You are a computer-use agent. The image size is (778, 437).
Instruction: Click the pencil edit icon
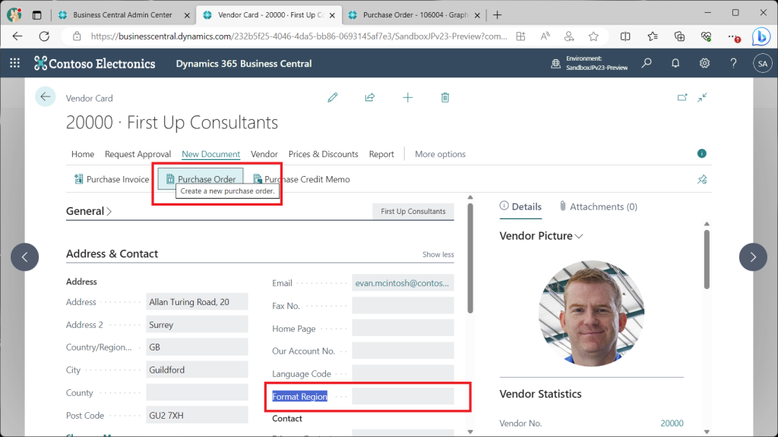pyautogui.click(x=333, y=98)
